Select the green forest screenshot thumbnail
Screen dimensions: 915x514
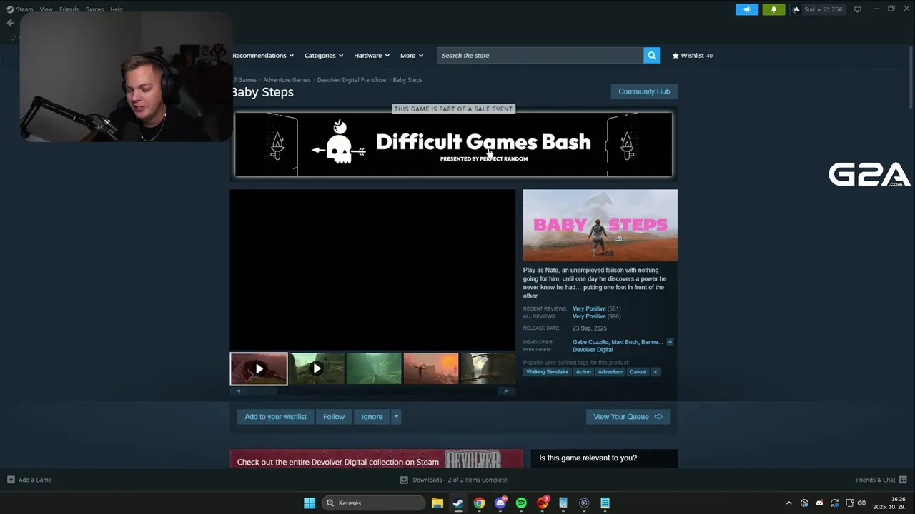(x=374, y=369)
